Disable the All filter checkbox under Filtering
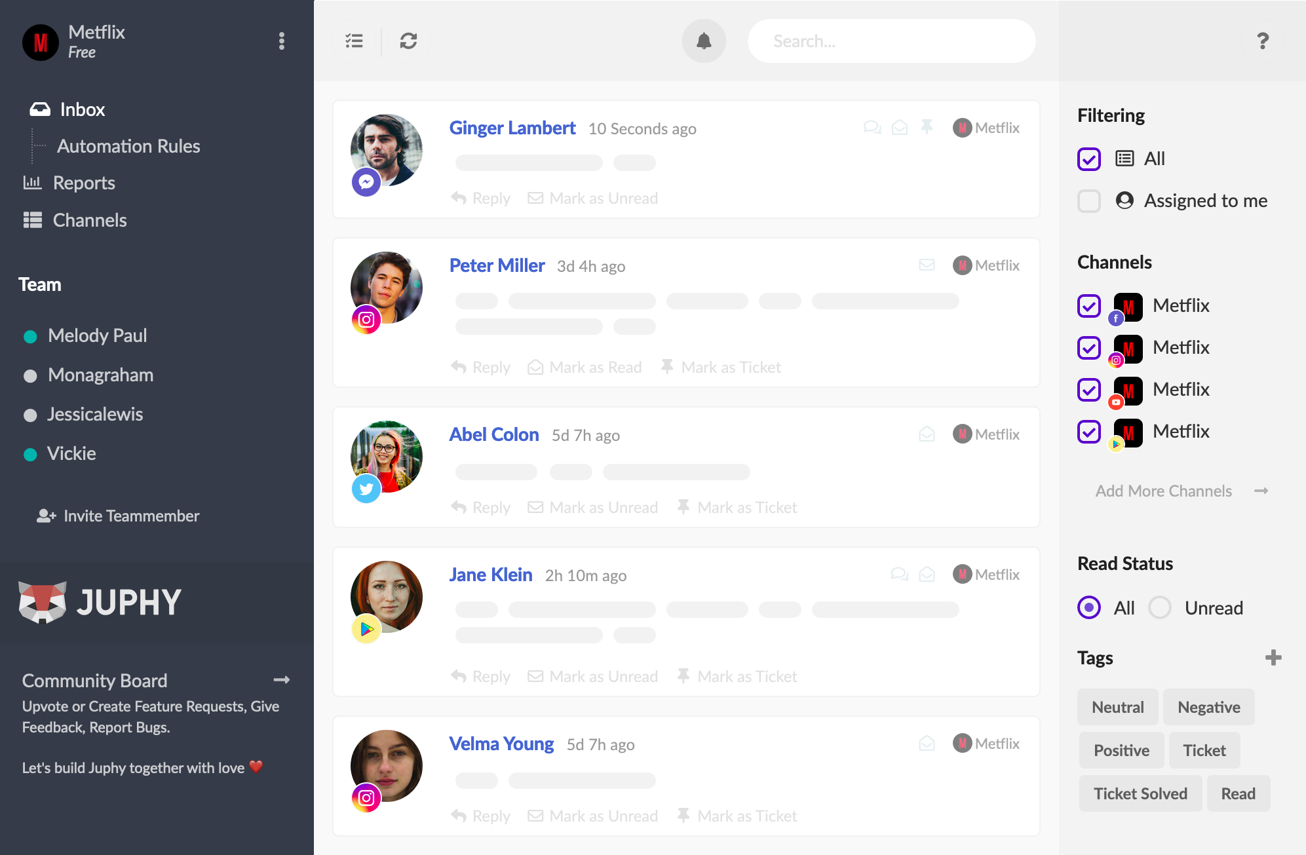The image size is (1306, 855). click(x=1090, y=159)
